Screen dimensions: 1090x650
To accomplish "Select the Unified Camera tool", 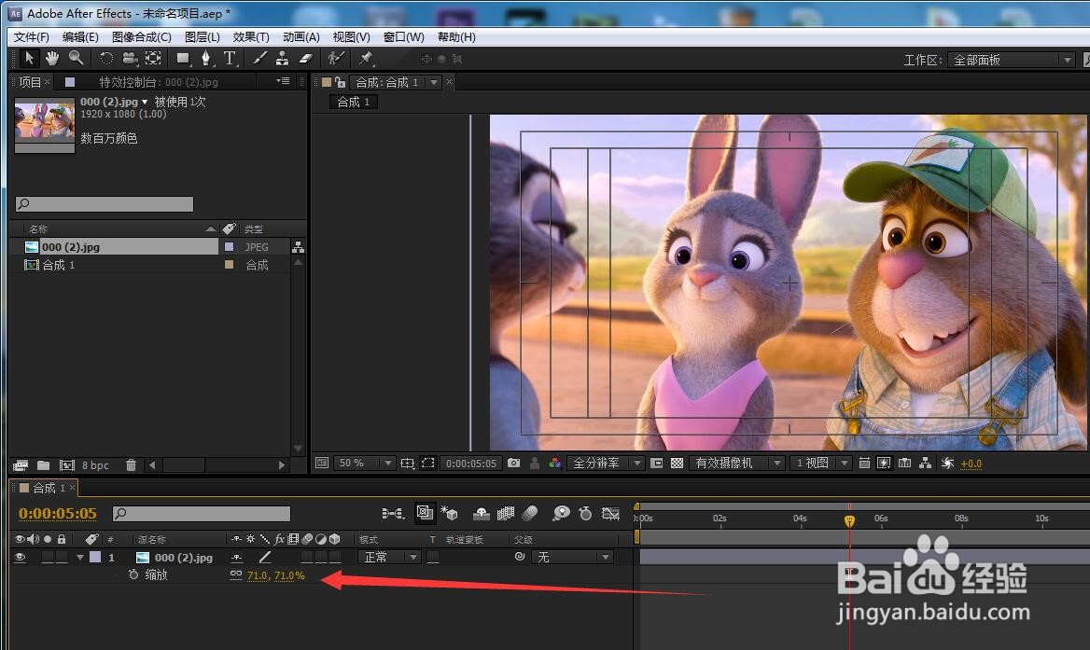I will tap(130, 59).
